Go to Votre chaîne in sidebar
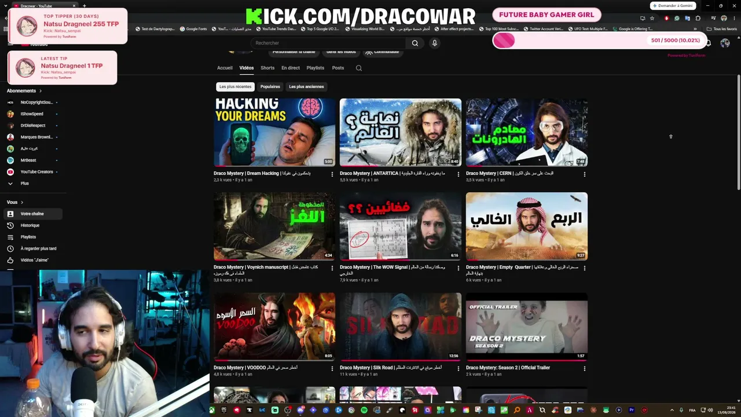Screen dimensions: 741x417 33,214
